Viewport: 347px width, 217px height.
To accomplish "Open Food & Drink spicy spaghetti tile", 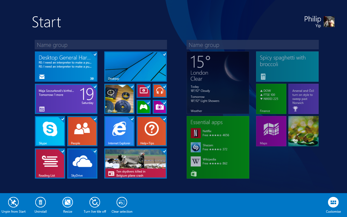I will [287, 67].
